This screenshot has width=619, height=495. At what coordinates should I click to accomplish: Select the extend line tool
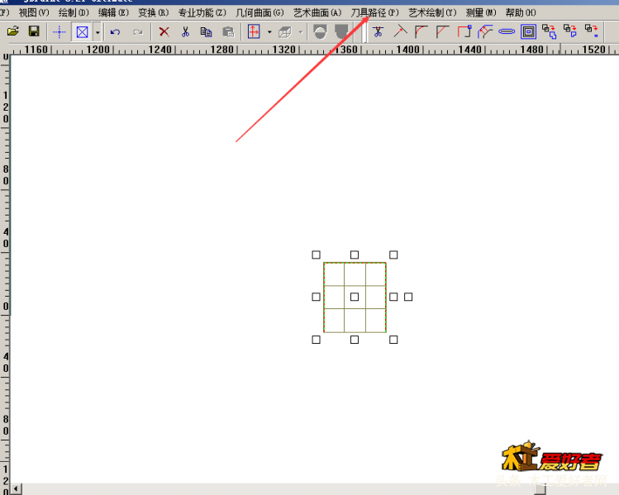[400, 31]
